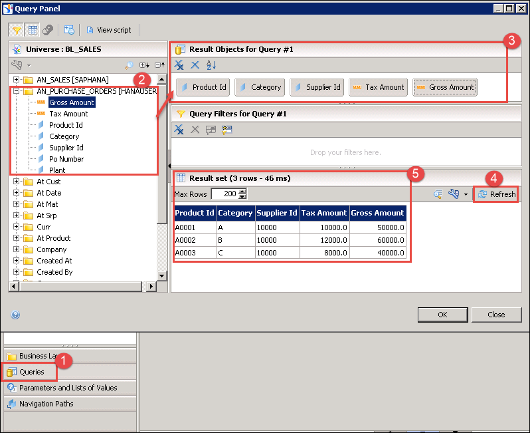Open Parameters and Lists of Values tab
The height and width of the screenshot is (433, 530).
tap(67, 388)
